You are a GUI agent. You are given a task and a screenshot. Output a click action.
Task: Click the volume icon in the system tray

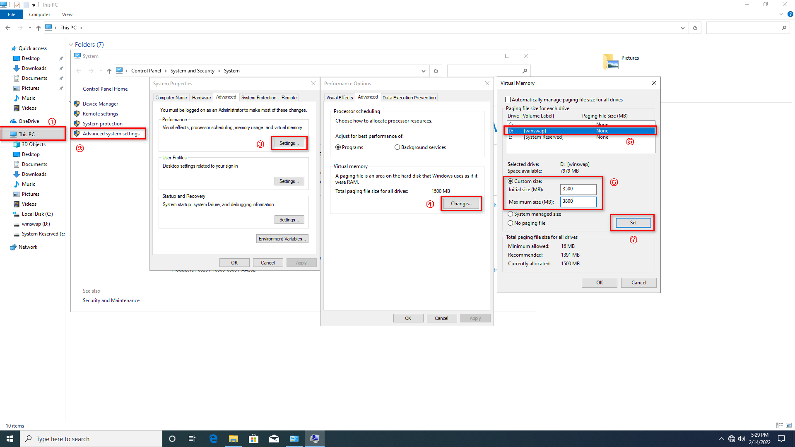click(x=742, y=439)
